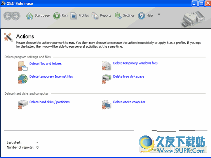Open Delete temporary Internet files link

[x=51, y=76]
